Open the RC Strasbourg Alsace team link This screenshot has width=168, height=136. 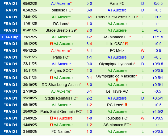point(61,85)
